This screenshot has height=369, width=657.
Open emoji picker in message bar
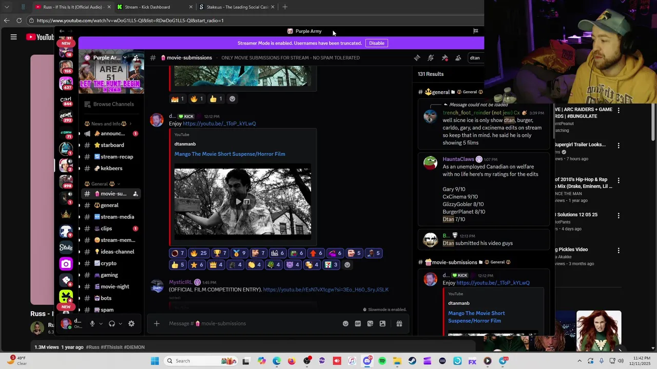[x=345, y=323]
